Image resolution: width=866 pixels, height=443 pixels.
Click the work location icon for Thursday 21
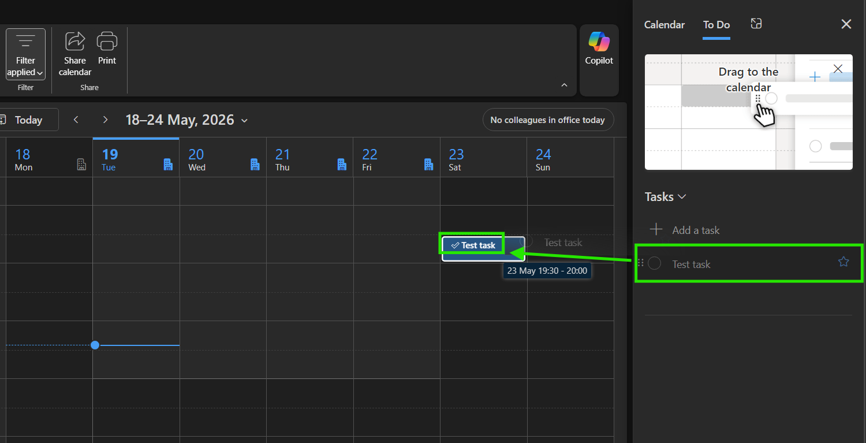click(342, 165)
